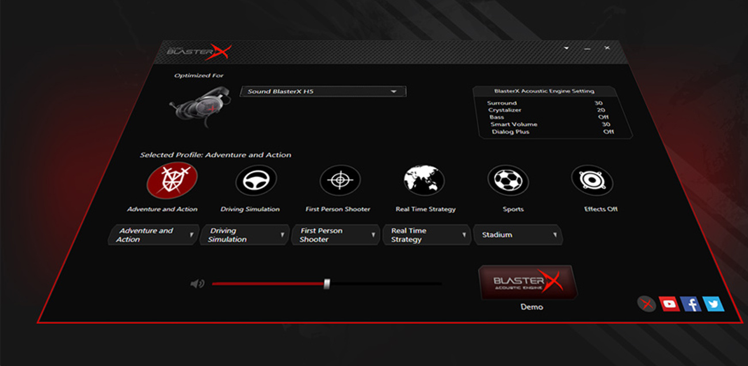The height and width of the screenshot is (366, 748).
Task: Click the Effects Off label
Action: pos(601,209)
